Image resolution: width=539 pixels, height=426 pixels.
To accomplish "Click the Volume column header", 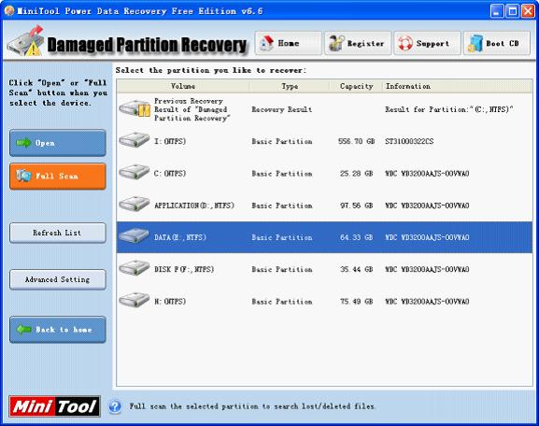I will (183, 86).
